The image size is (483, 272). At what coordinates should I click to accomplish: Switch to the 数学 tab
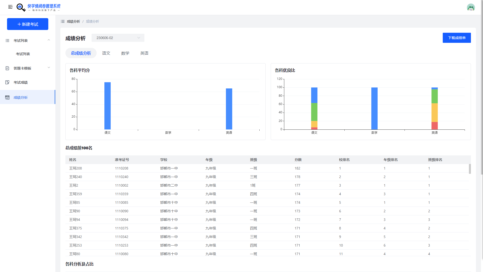click(x=125, y=53)
